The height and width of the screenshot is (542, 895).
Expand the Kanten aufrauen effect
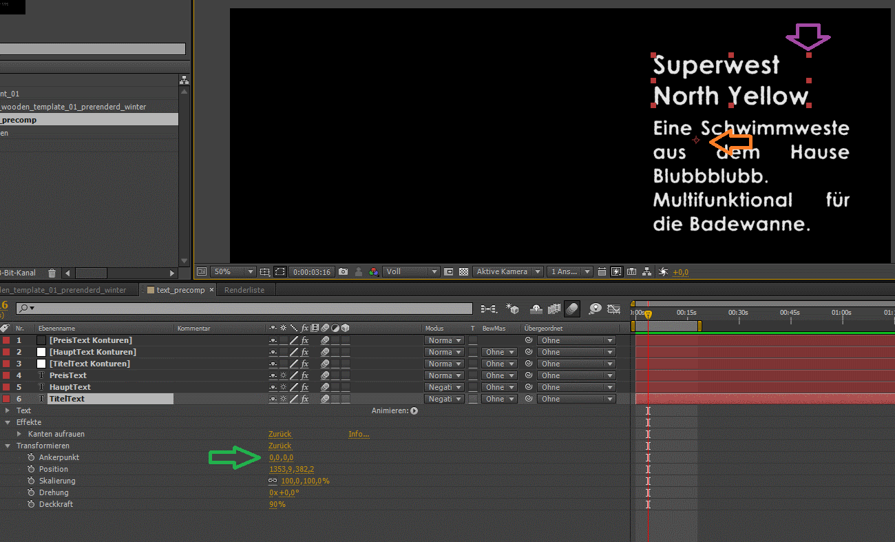(19, 434)
